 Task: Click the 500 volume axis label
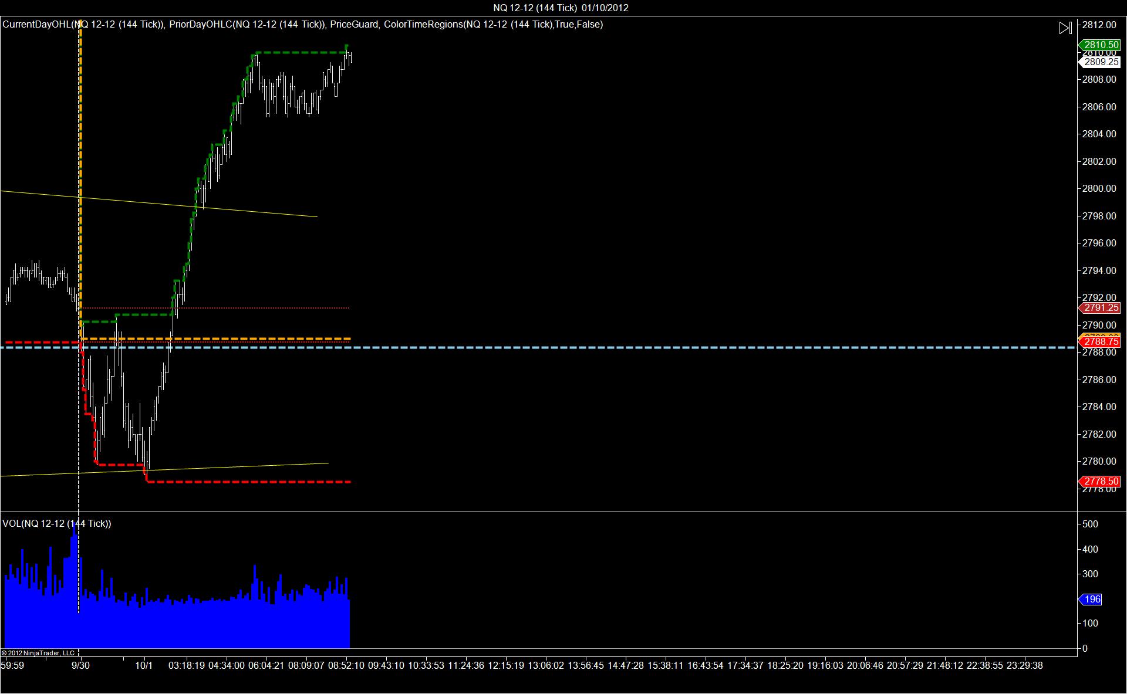pyautogui.click(x=1090, y=524)
